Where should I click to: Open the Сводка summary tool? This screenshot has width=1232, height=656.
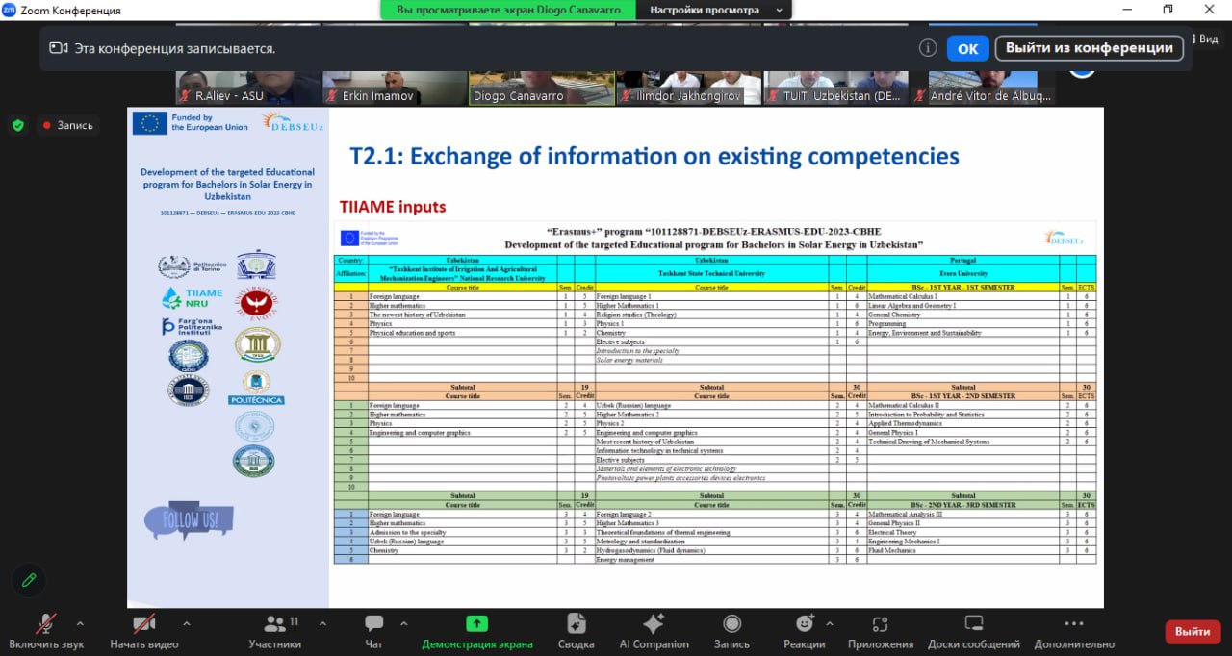(x=576, y=632)
